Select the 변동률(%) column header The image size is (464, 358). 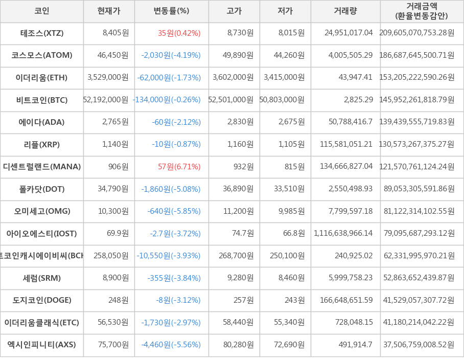171,11
